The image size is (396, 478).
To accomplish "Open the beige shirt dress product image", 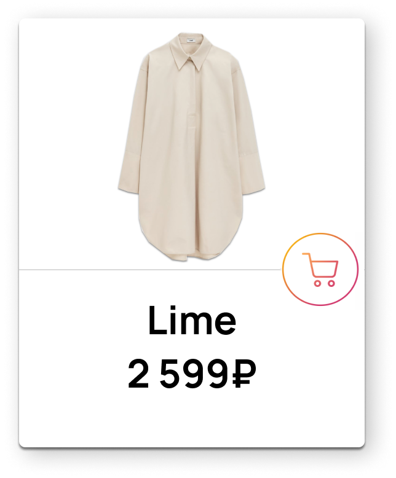I will coord(192,147).
